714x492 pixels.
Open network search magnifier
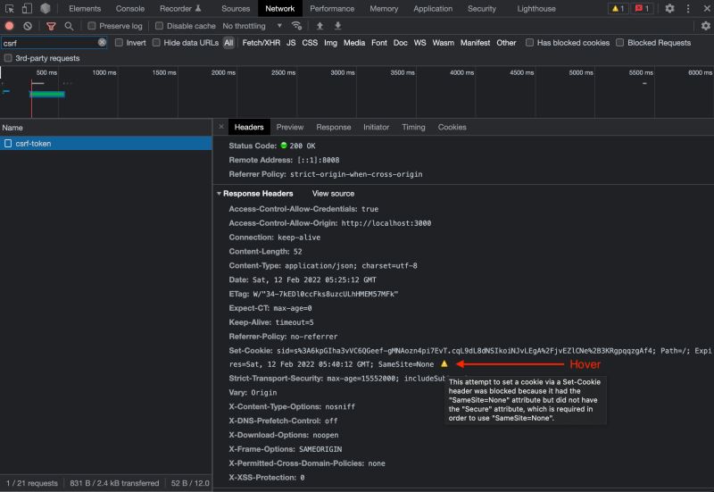tap(69, 26)
